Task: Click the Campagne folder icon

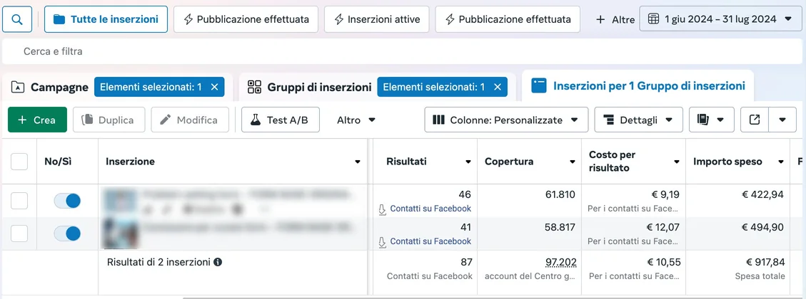Action: coord(17,87)
